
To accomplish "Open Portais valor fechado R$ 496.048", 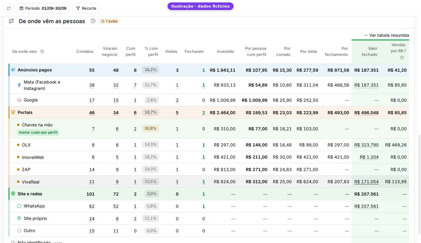I will click(367, 113).
